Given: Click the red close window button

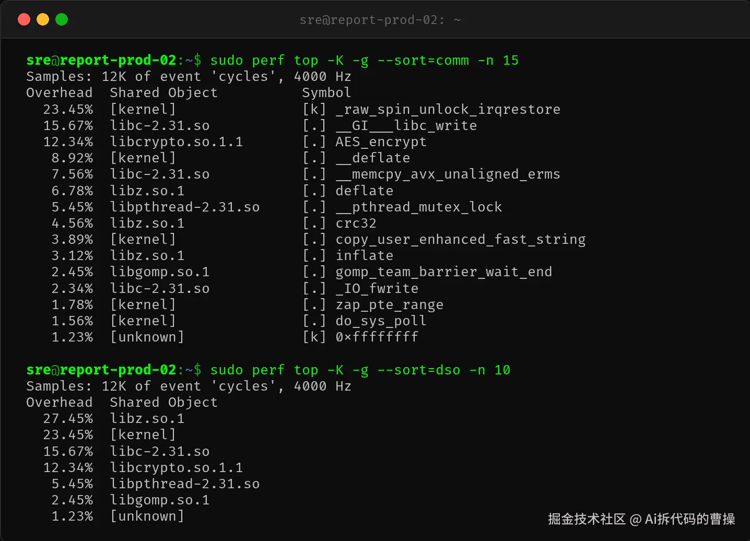Looking at the screenshot, I should click(x=24, y=20).
